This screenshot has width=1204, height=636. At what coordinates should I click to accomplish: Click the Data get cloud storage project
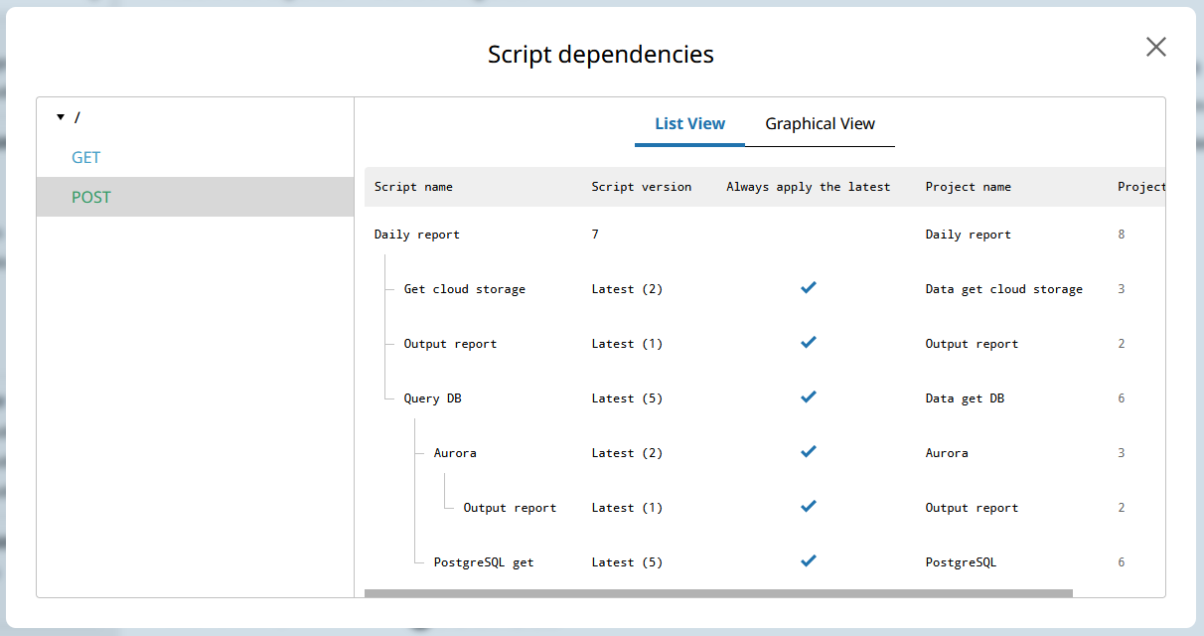click(1003, 289)
